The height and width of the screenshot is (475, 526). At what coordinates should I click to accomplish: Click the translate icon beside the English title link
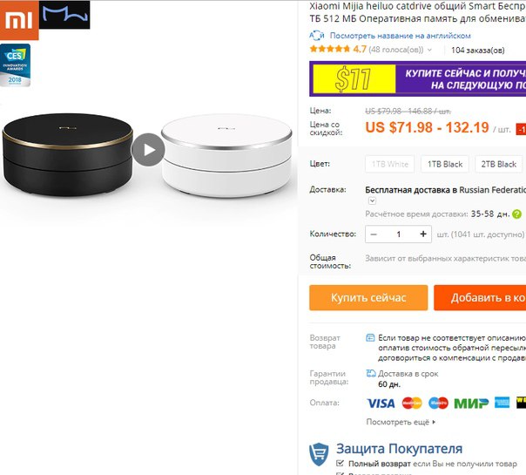point(317,35)
